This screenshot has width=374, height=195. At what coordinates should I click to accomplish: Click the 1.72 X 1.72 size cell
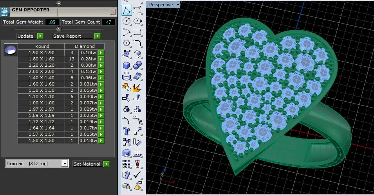click(x=41, y=122)
